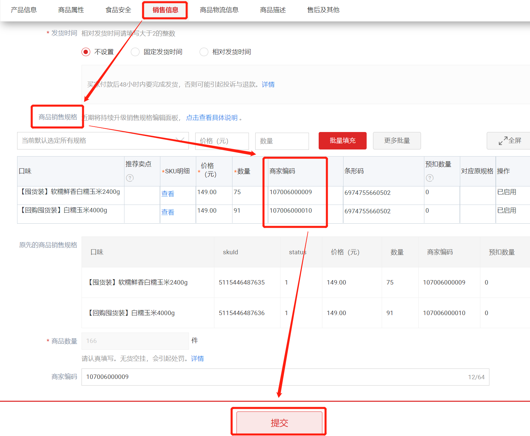Screen dimensions: 530x436
Task: Select the 相对发货时间 radio option
Action: pos(204,52)
